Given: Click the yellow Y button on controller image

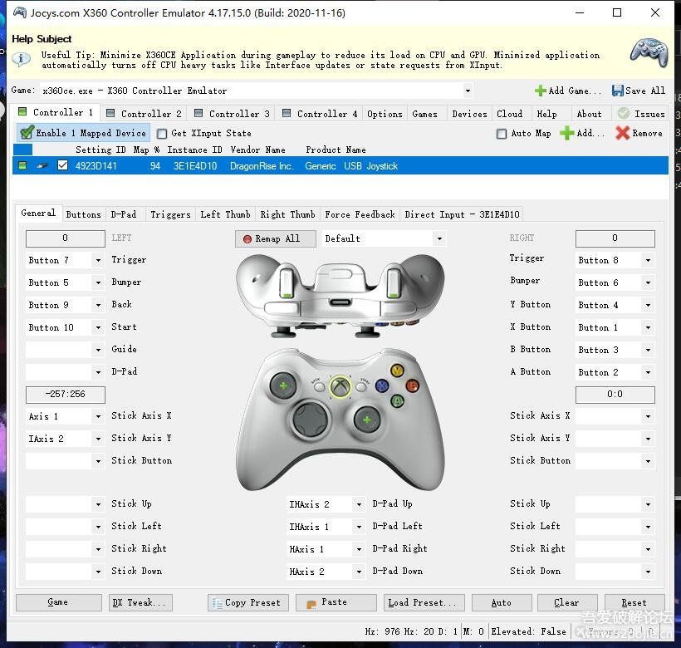Looking at the screenshot, I should (x=397, y=371).
